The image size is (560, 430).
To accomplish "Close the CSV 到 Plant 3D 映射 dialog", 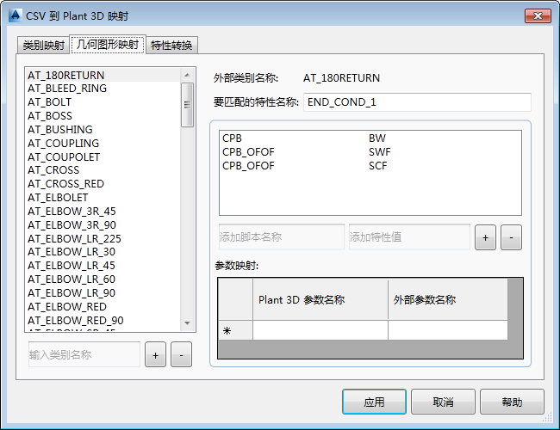I will (538, 15).
